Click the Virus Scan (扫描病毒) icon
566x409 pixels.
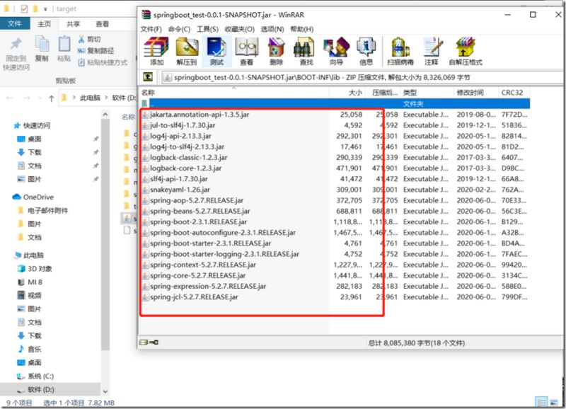[400, 51]
